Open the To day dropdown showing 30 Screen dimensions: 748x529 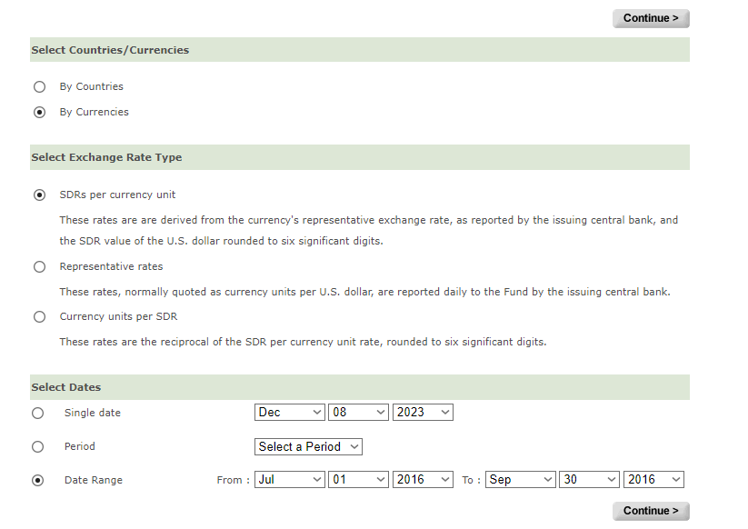pos(589,479)
